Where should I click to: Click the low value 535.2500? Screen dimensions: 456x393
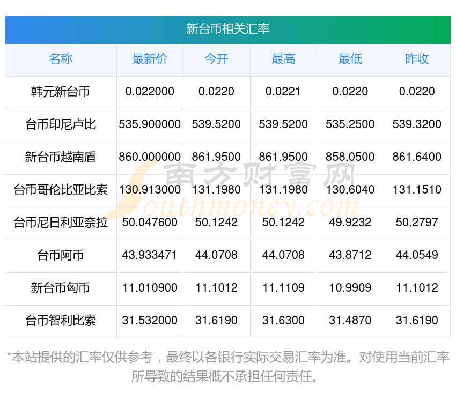tap(350, 124)
